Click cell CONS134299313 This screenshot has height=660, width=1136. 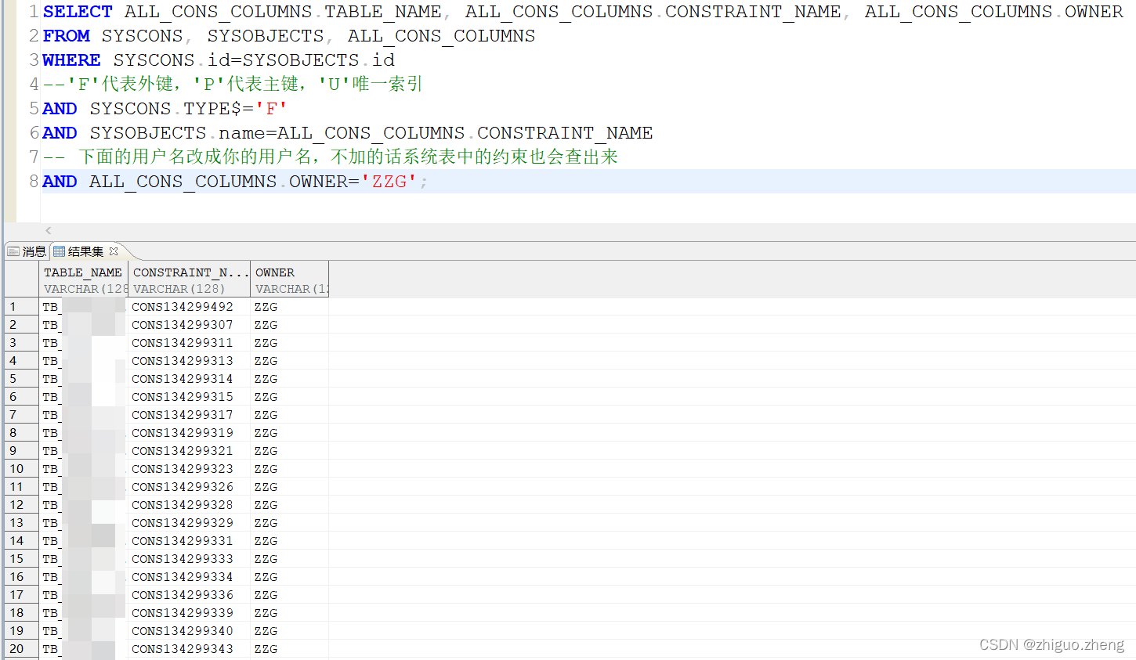pos(189,361)
